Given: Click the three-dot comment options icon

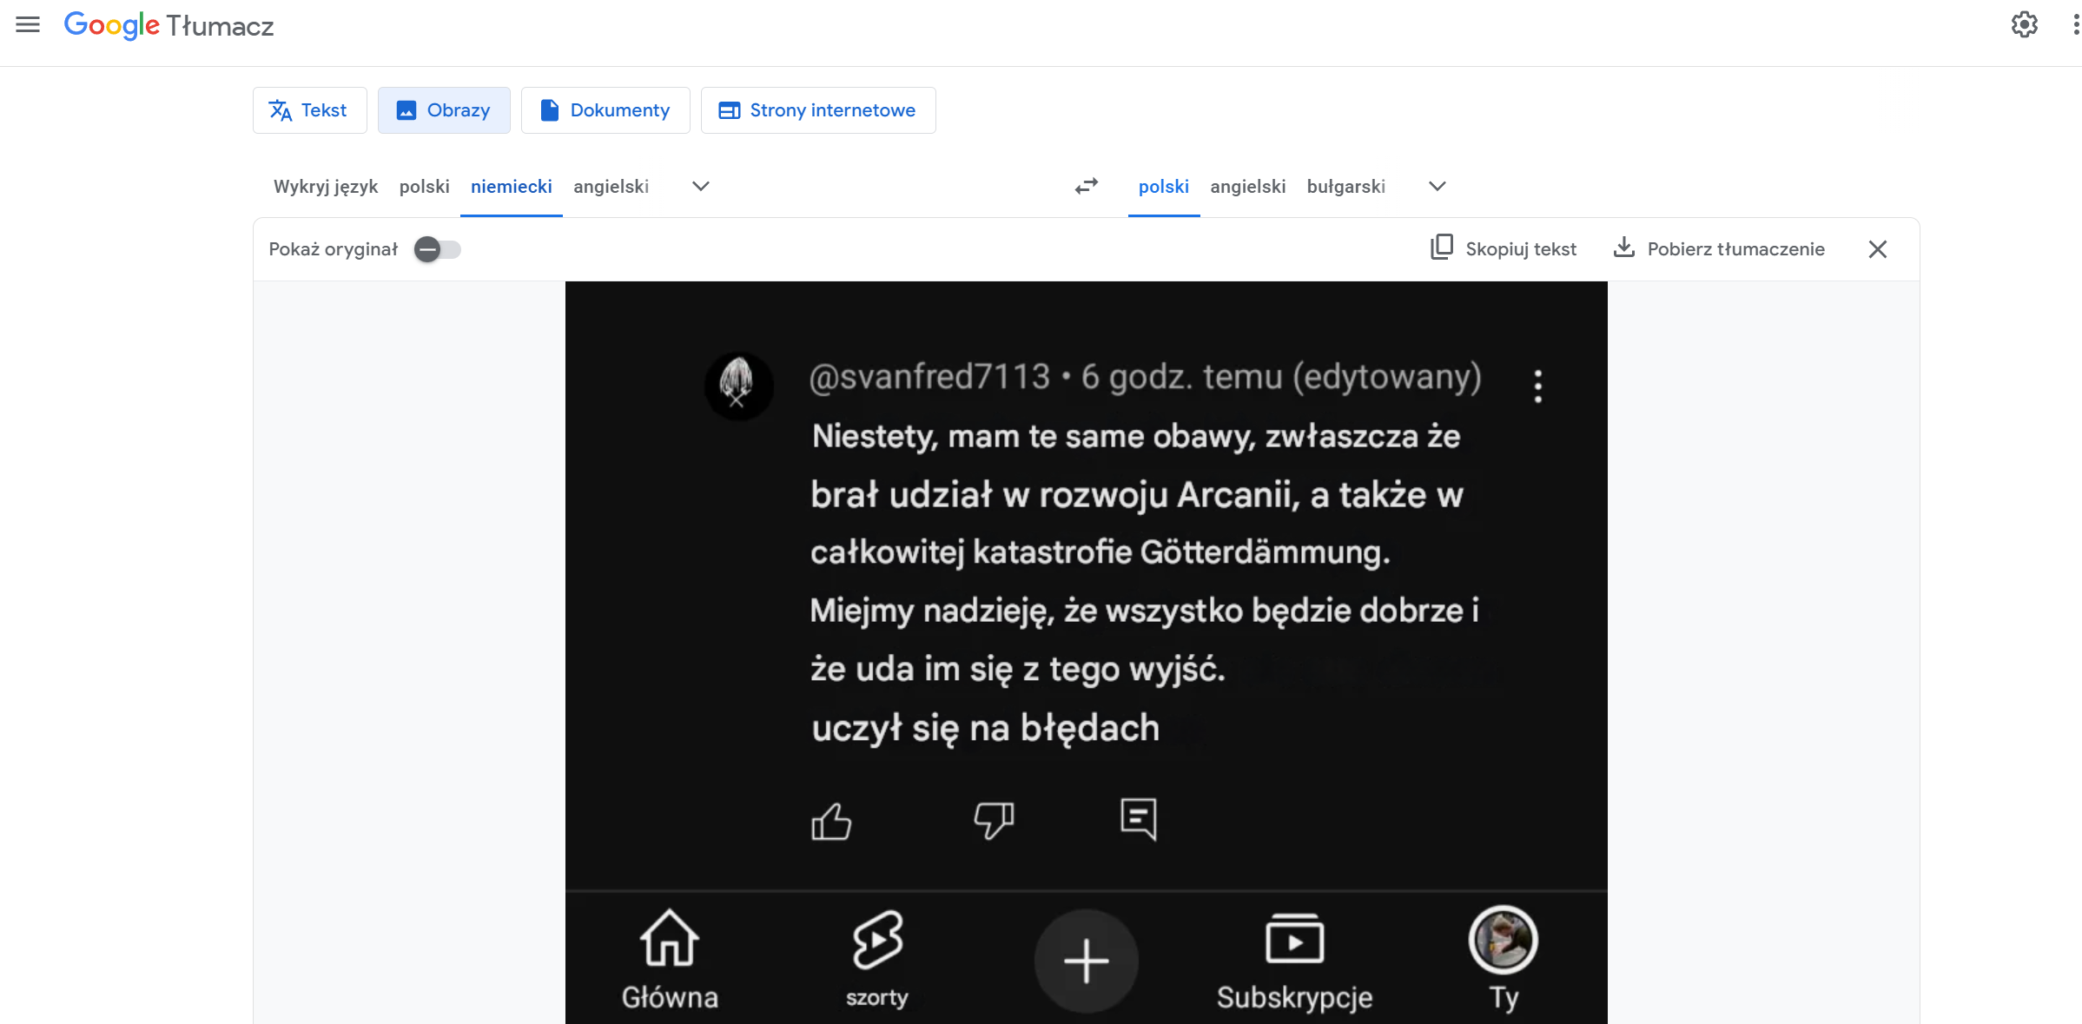Looking at the screenshot, I should pyautogui.click(x=1537, y=386).
